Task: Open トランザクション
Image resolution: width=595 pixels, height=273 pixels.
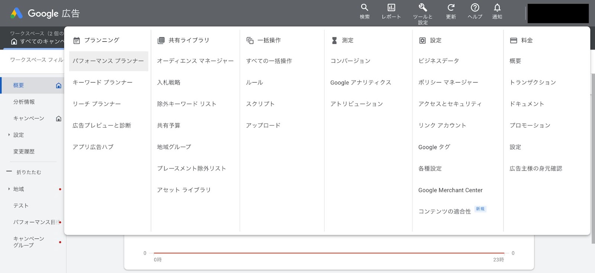Action: (533, 83)
